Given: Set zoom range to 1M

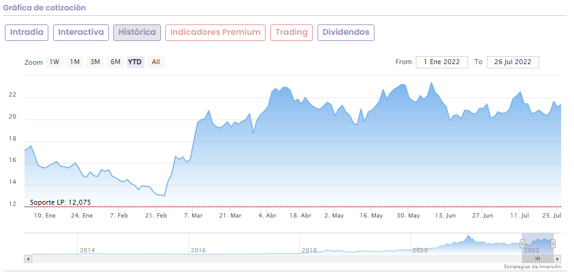Looking at the screenshot, I should point(75,62).
